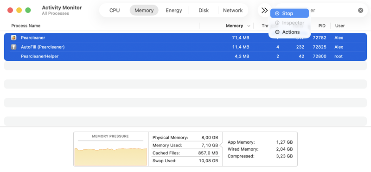Switch to the Memory tab
Image resolution: width=371 pixels, height=172 pixels.
(144, 10)
